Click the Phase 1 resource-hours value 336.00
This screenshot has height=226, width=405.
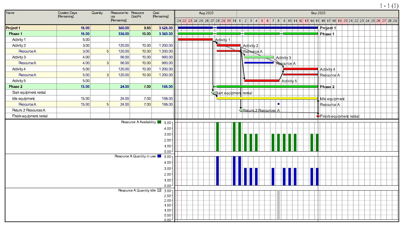click(x=123, y=34)
